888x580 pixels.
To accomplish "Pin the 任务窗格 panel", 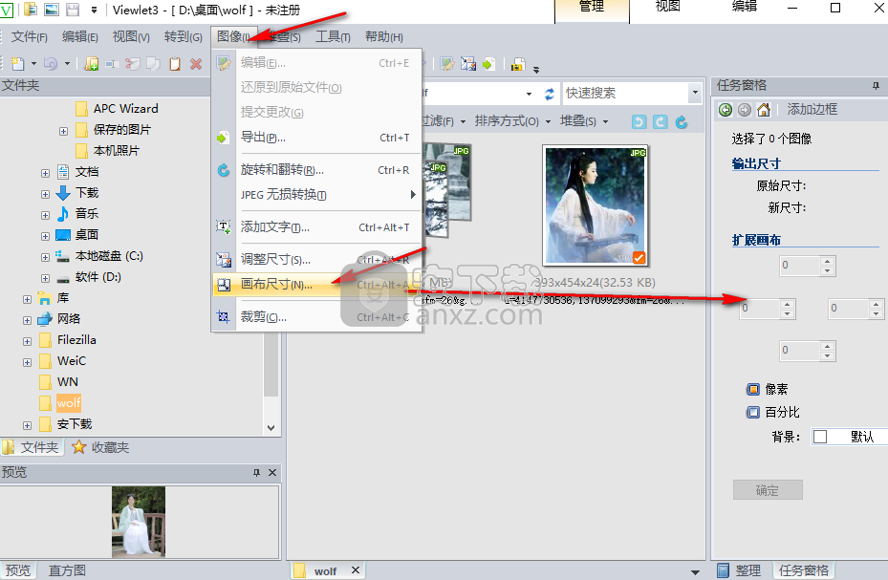I will click(877, 85).
